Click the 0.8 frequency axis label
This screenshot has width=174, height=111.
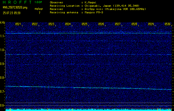[2, 78]
